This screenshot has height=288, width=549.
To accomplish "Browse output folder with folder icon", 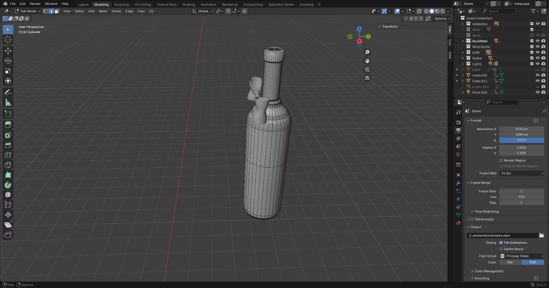I will [541, 235].
